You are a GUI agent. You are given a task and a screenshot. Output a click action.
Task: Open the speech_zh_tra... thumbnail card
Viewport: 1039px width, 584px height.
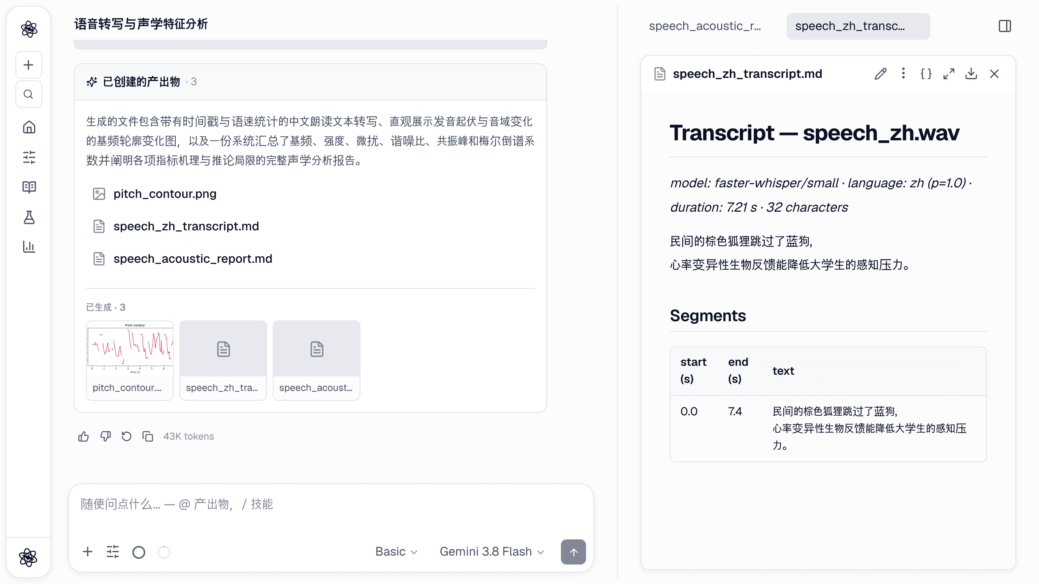point(223,360)
